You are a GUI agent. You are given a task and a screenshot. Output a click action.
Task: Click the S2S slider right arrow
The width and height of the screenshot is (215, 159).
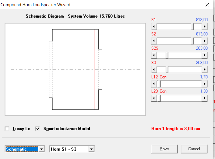click(204, 55)
